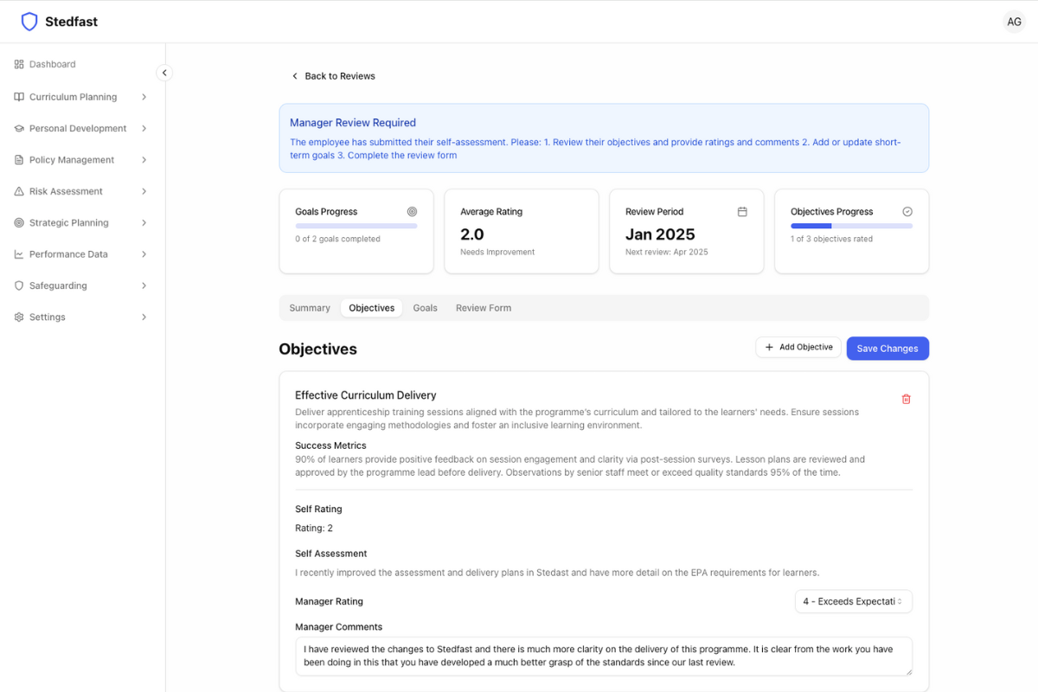1038x692 pixels.
Task: Click the Stedfast shield logo icon
Action: click(29, 22)
